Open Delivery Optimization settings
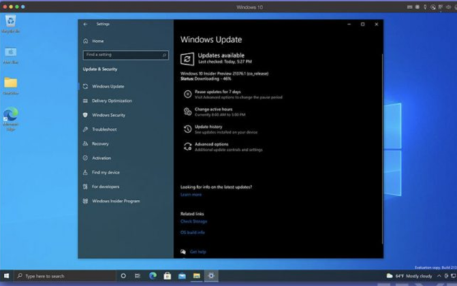The height and width of the screenshot is (286, 457). (112, 101)
